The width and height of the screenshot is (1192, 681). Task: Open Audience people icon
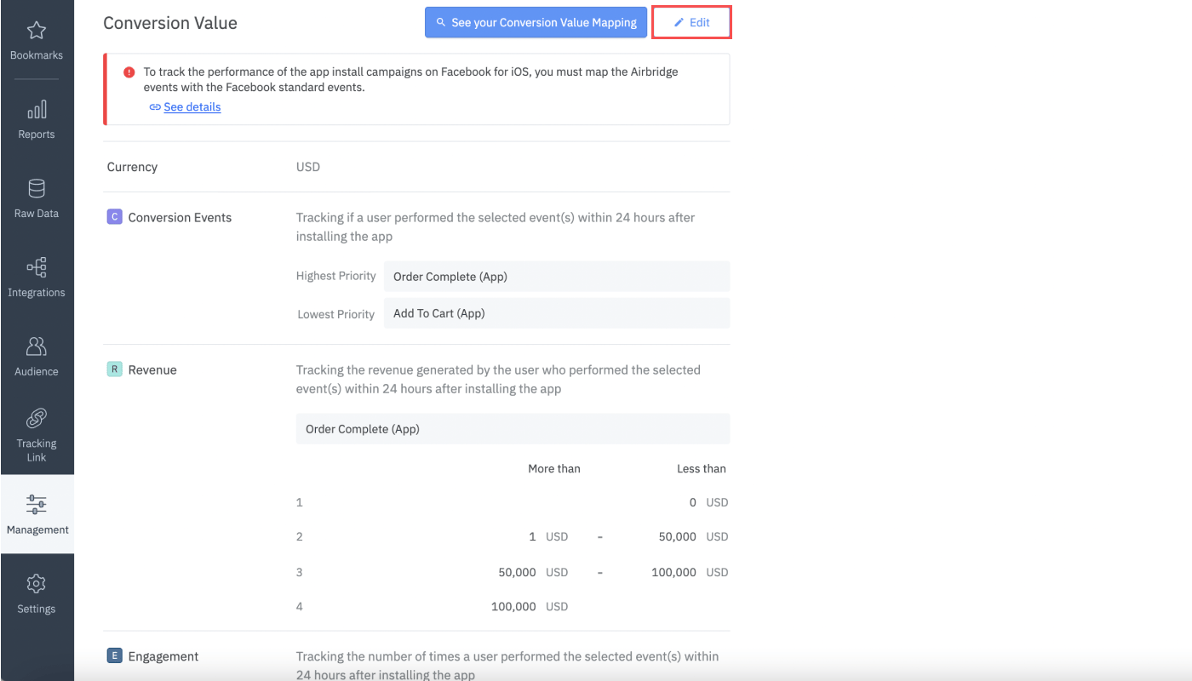pos(36,346)
